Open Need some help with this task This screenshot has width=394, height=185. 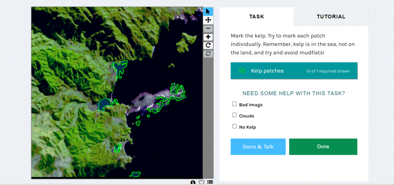[x=294, y=93]
